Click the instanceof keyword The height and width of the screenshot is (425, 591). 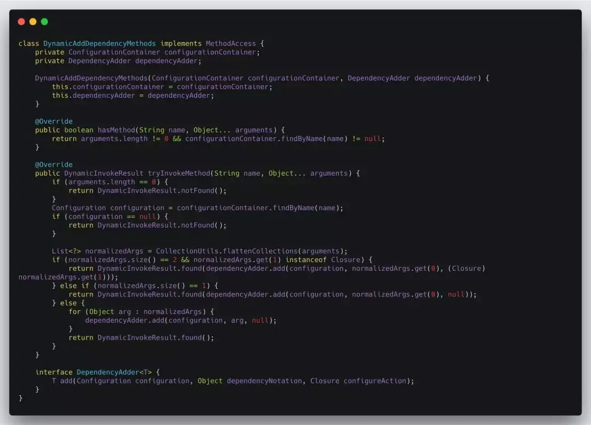point(306,260)
